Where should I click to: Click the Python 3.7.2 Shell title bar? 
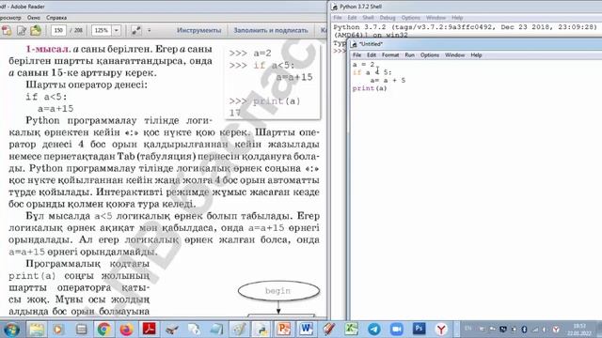tap(466, 7)
